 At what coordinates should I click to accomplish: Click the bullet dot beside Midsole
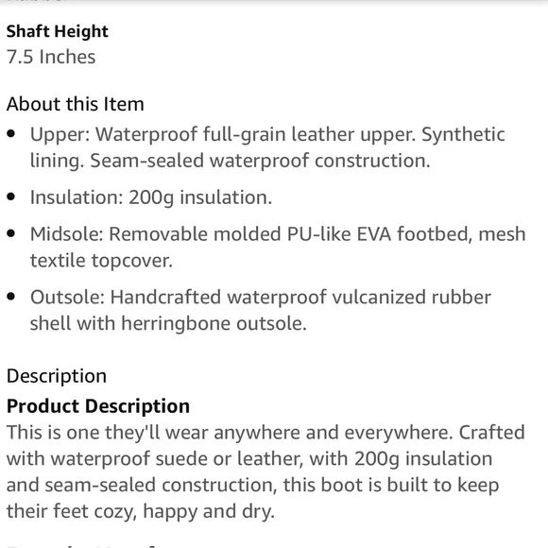[x=11, y=233]
